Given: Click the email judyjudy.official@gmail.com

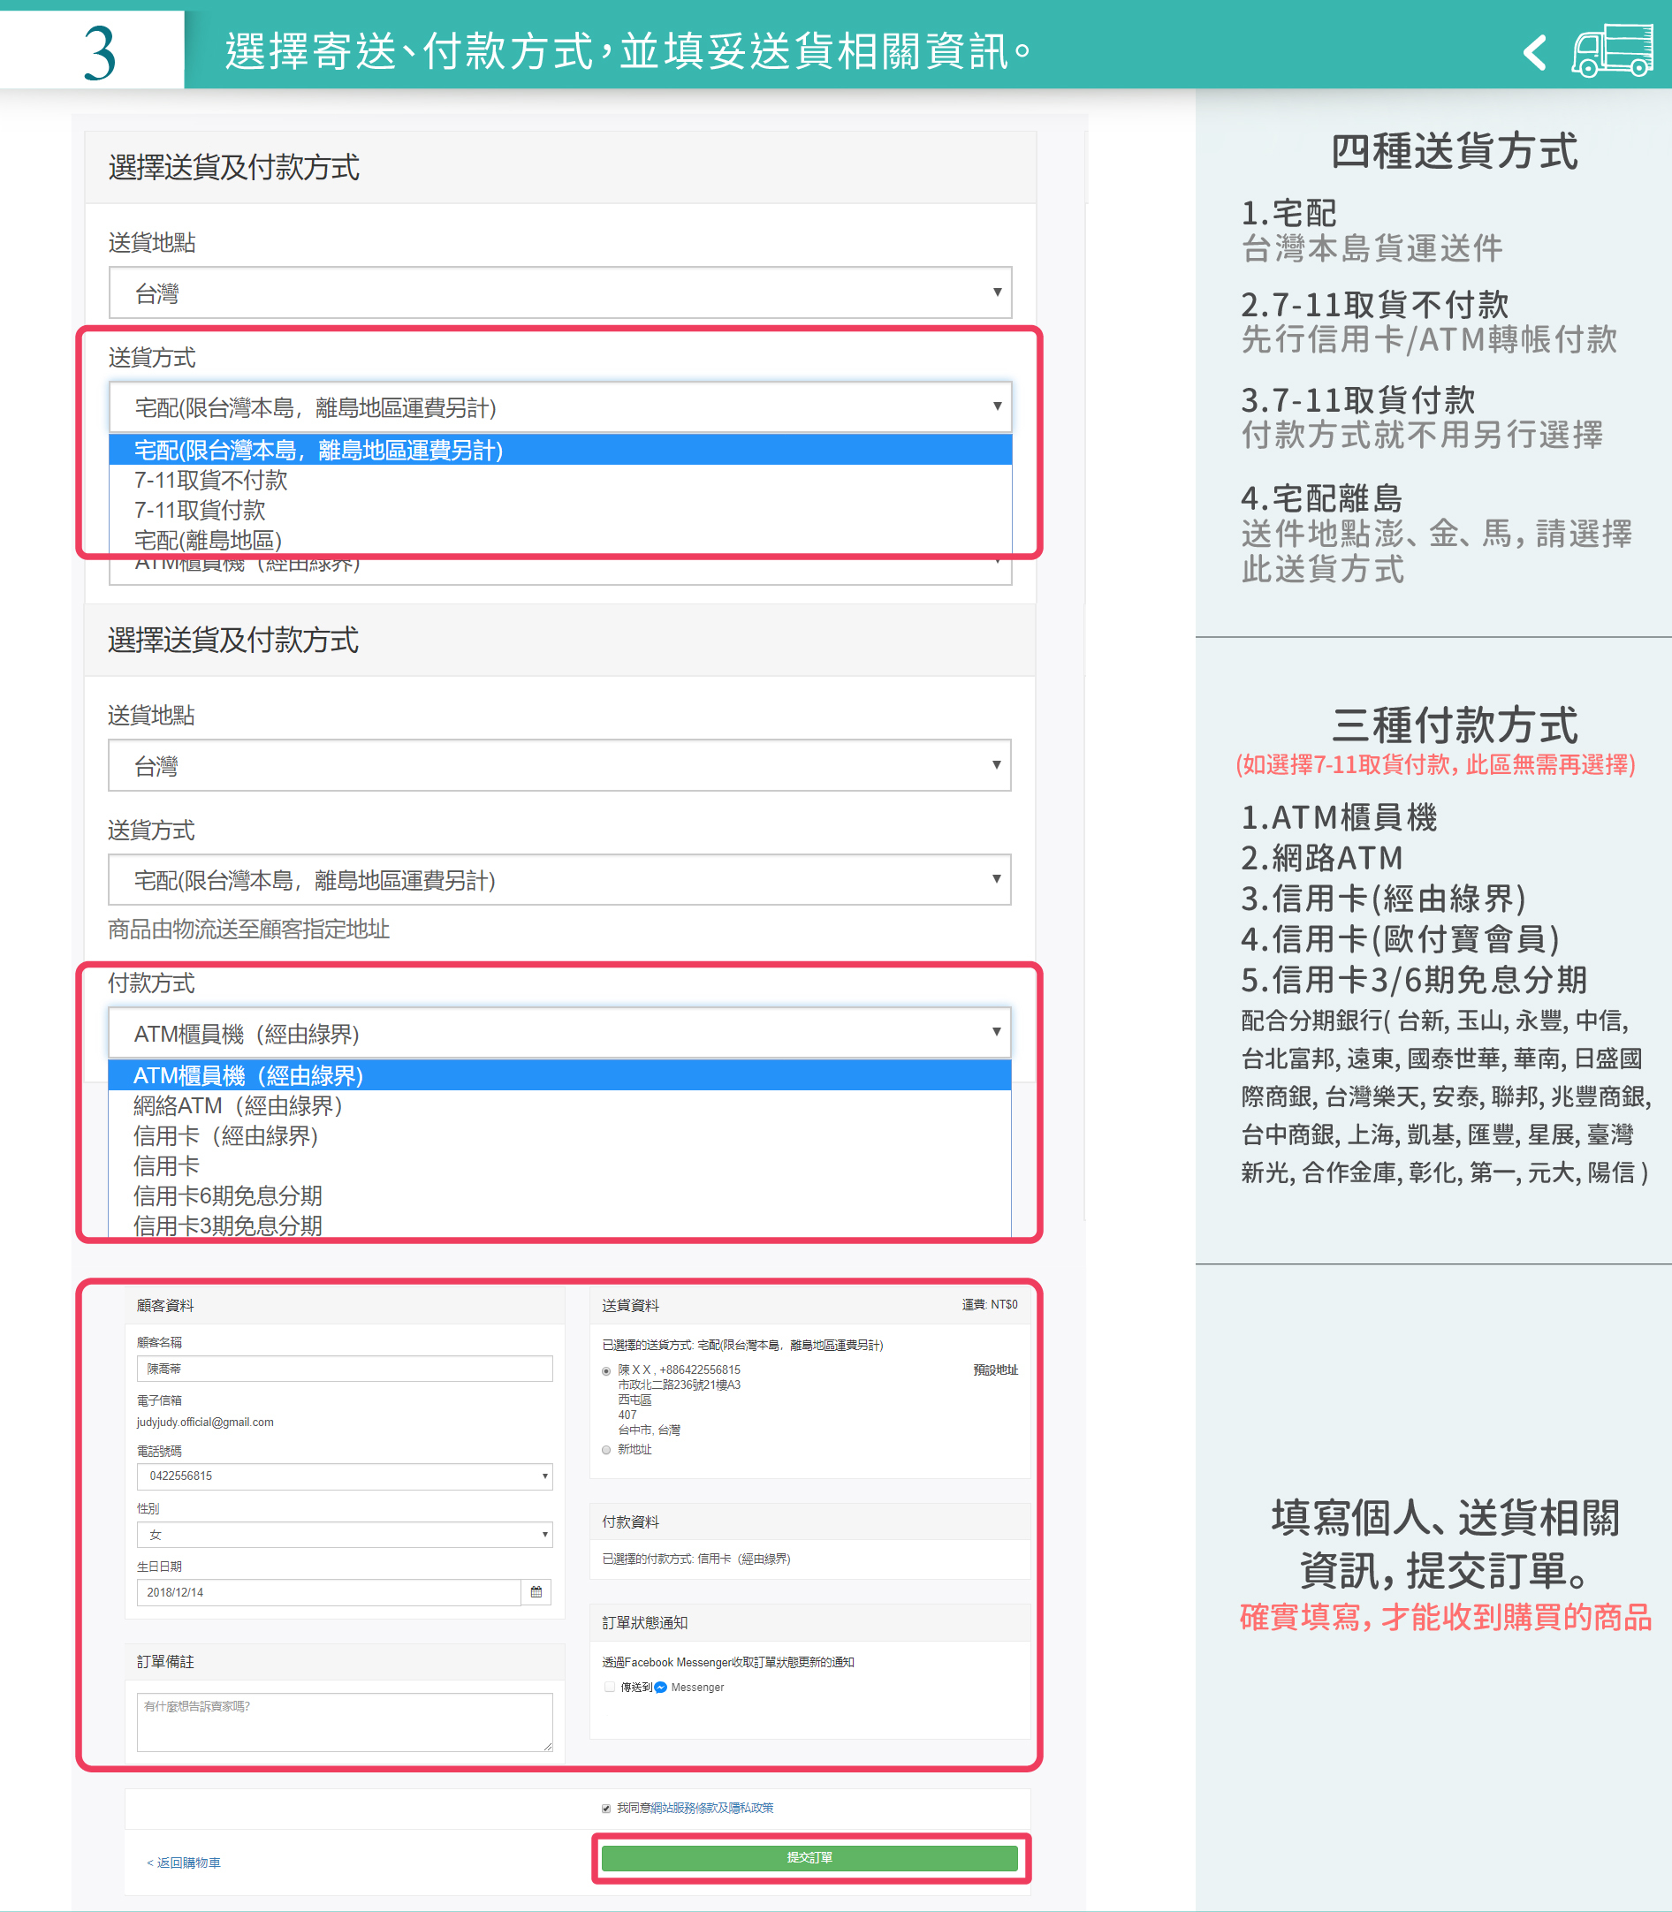Looking at the screenshot, I should click(x=205, y=1423).
